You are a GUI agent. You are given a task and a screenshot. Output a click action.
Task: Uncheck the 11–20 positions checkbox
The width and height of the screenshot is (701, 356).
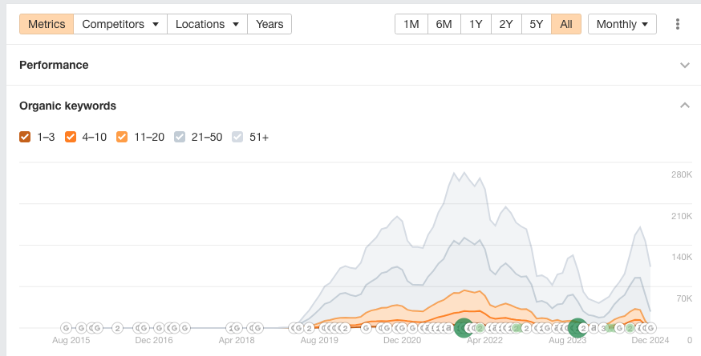pyautogui.click(x=122, y=137)
